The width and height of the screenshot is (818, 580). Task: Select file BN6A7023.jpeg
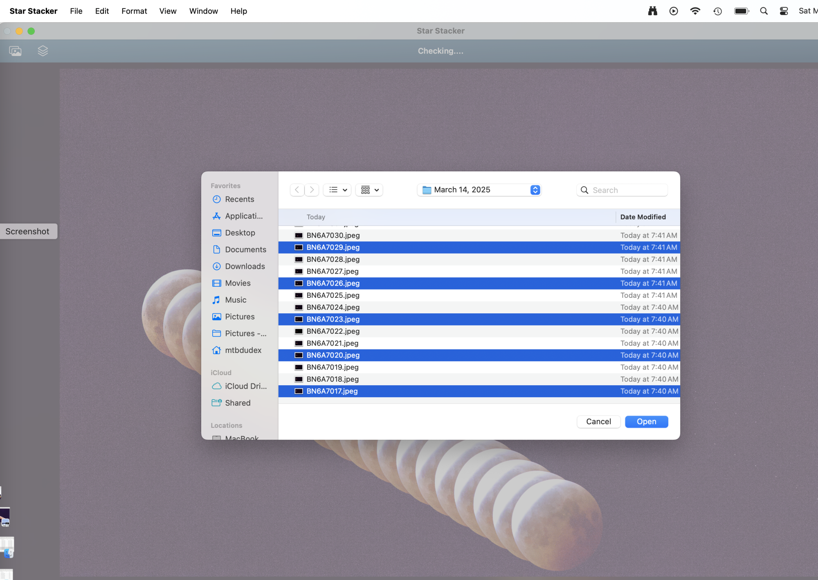pos(479,319)
